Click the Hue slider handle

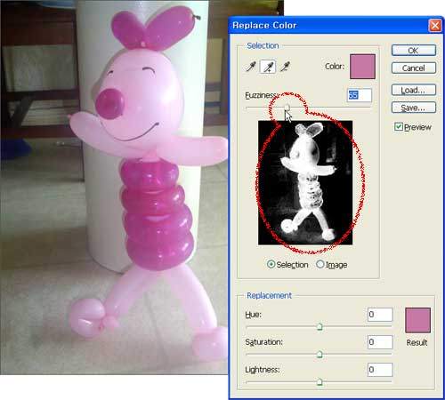(x=320, y=326)
